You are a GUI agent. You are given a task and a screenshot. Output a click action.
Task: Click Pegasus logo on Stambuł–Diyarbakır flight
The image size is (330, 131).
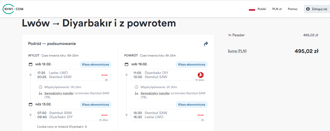coord(104,115)
